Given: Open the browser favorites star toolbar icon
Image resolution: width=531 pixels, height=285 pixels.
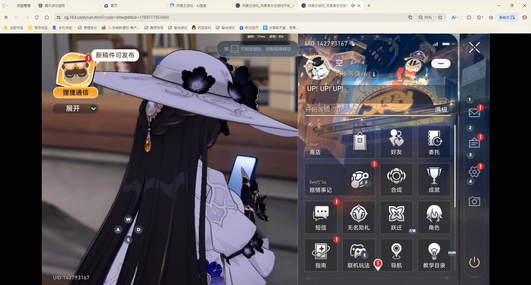Looking at the screenshot, I should click(491, 17).
